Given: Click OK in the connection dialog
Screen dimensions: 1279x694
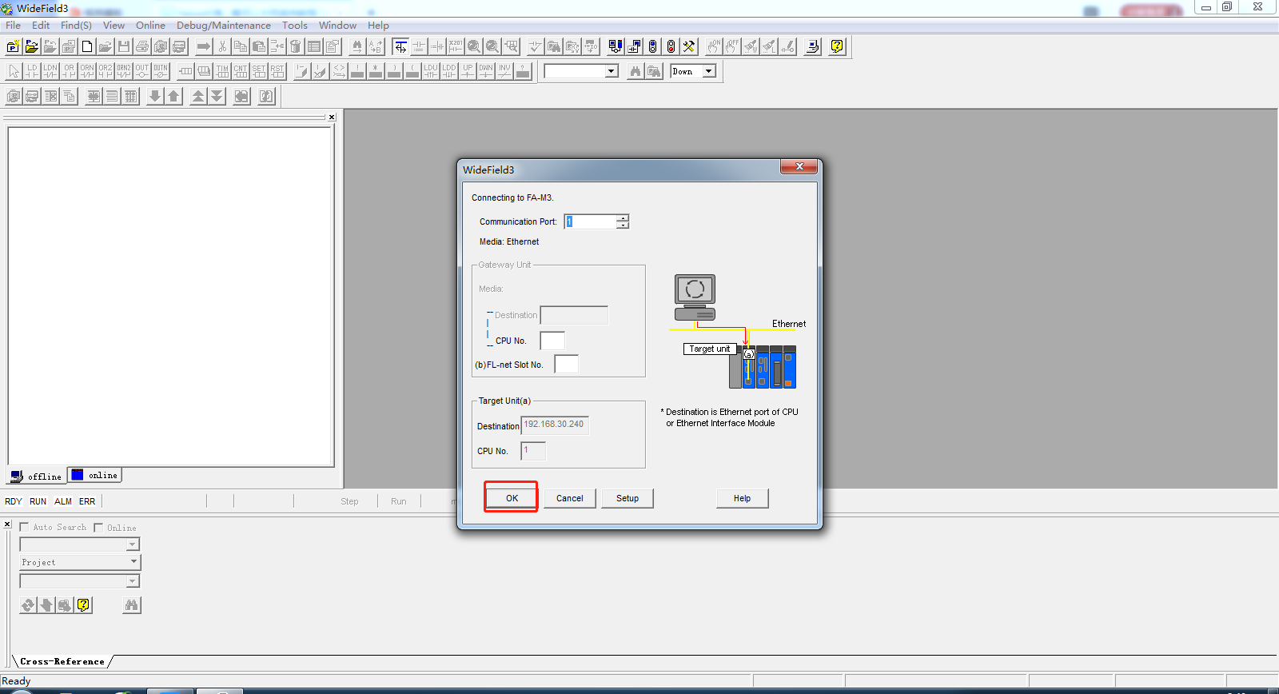Looking at the screenshot, I should [512, 498].
